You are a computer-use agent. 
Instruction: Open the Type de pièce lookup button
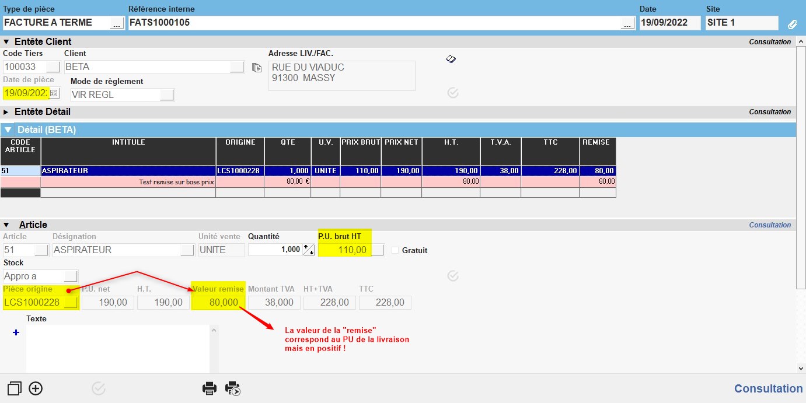click(x=117, y=23)
